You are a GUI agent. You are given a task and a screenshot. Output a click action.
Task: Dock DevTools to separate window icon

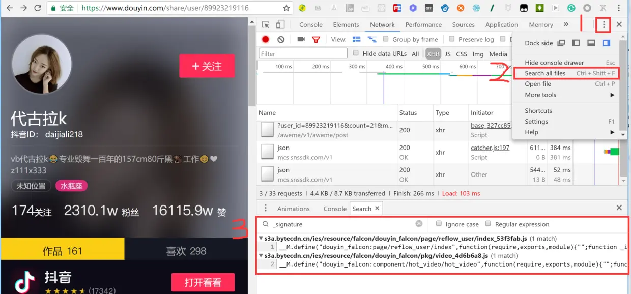tap(561, 43)
